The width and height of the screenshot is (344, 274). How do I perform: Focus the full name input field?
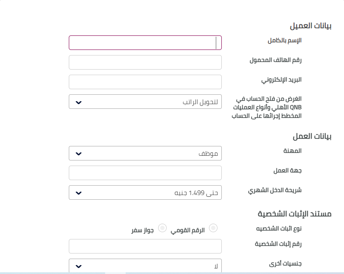145,43
